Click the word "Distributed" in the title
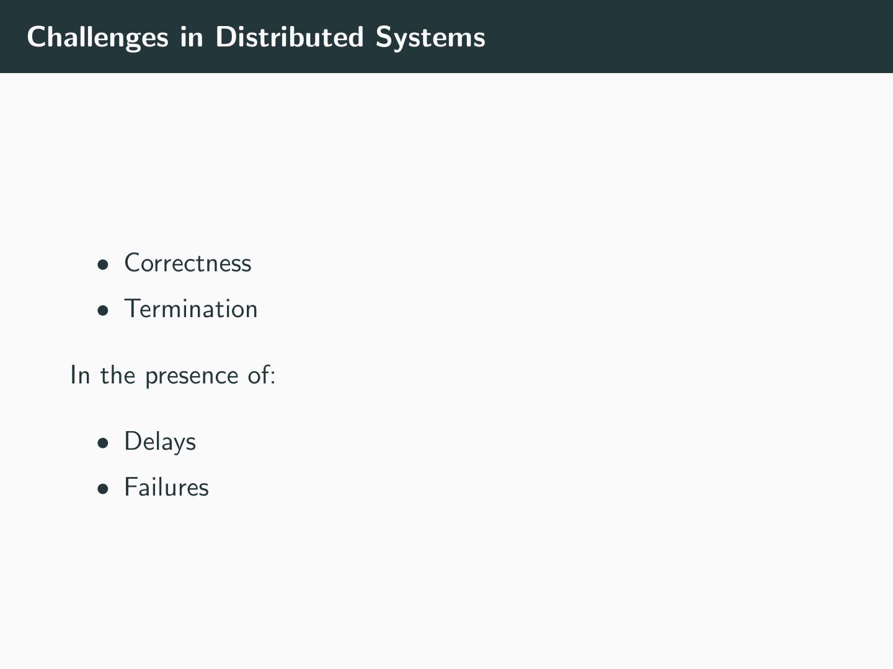The image size is (893, 669). click(289, 37)
